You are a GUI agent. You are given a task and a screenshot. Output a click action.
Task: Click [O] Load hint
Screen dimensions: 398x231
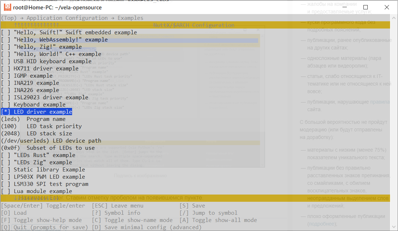pos(14,213)
